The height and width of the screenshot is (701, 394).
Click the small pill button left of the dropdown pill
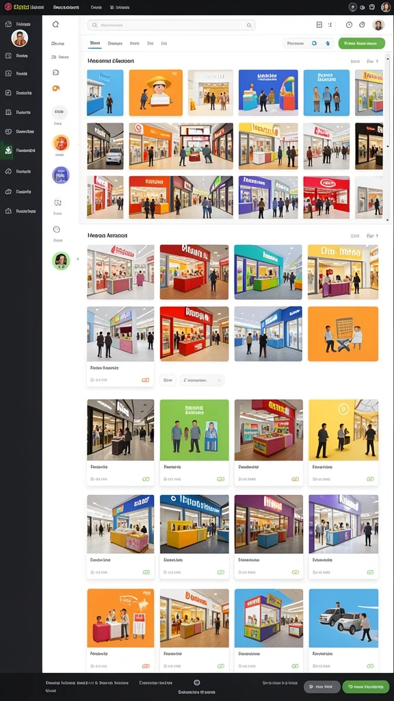point(168,381)
